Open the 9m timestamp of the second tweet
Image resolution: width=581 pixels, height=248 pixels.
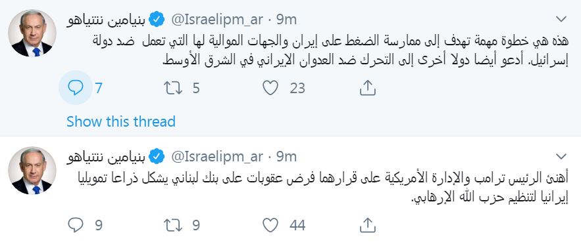click(x=286, y=157)
